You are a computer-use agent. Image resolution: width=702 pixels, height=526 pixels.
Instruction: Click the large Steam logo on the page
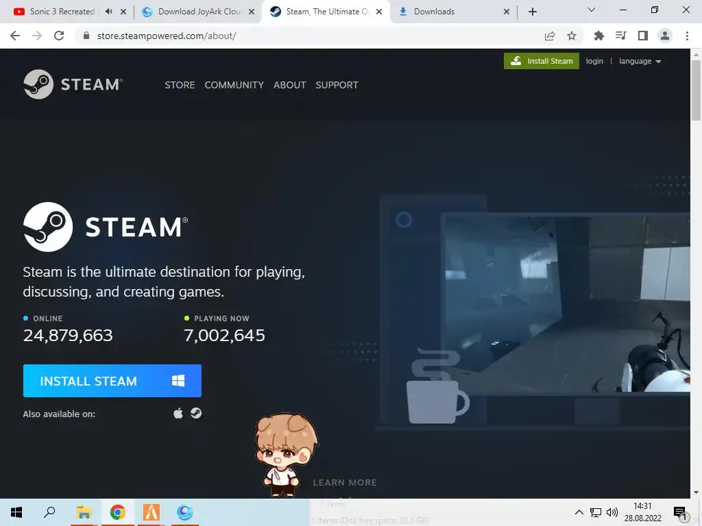(x=106, y=227)
